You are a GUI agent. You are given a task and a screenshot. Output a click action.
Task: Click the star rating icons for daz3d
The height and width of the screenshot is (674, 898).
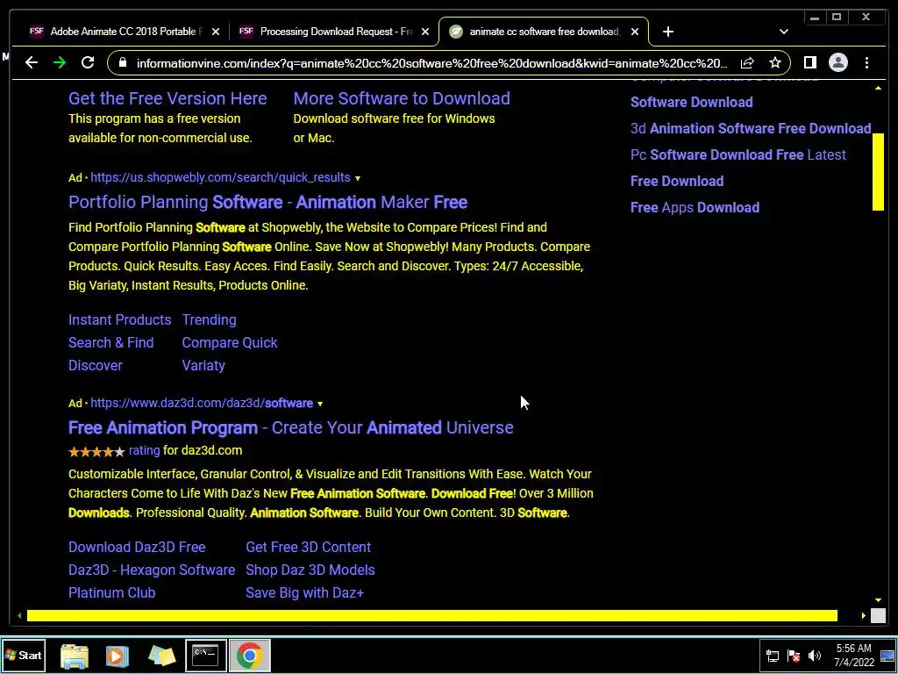click(96, 452)
